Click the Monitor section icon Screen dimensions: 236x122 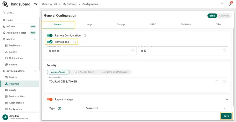tap(4, 39)
